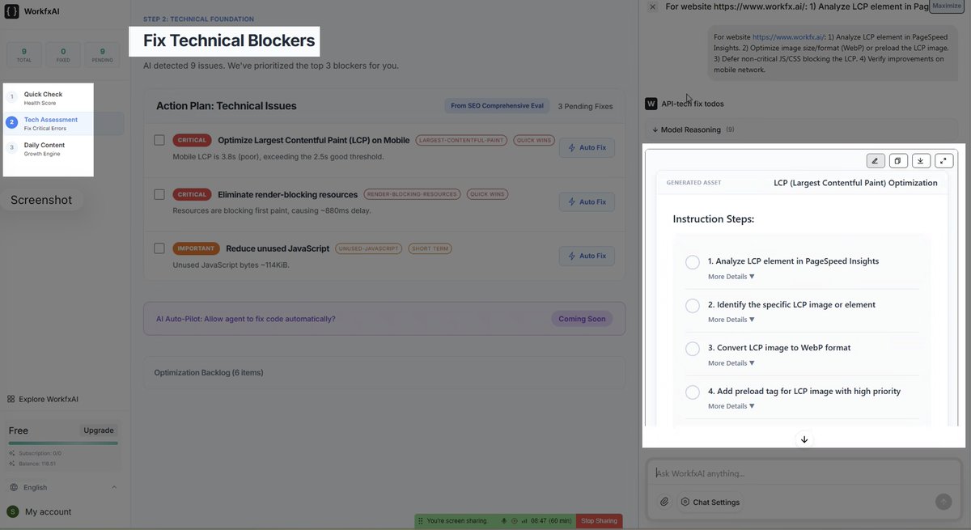Screen dimensions: 971x530
Task: Click the 9 Total counter card
Action: 23,54
